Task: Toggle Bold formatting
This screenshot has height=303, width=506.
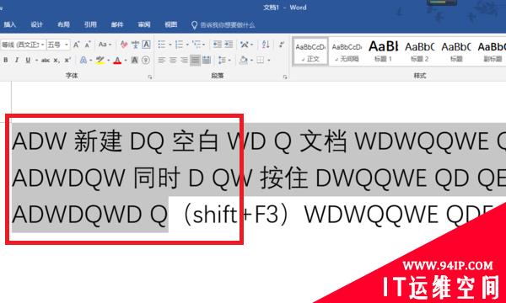Action: (6, 61)
